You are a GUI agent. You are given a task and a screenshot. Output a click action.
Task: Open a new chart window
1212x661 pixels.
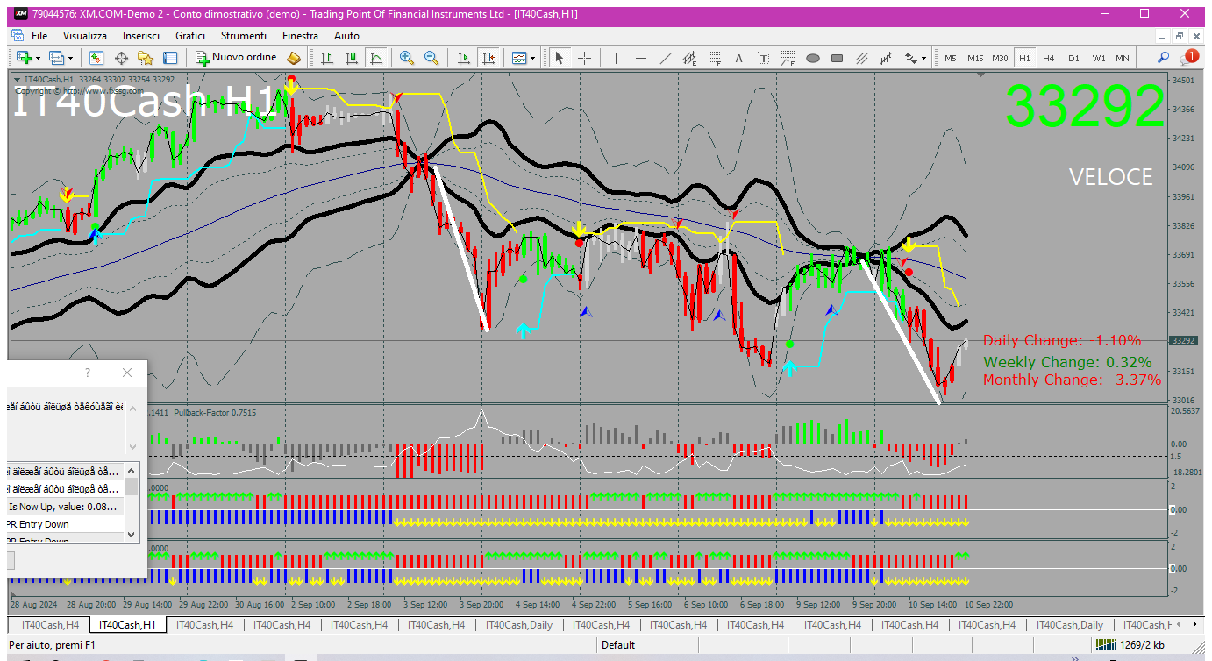[23, 58]
